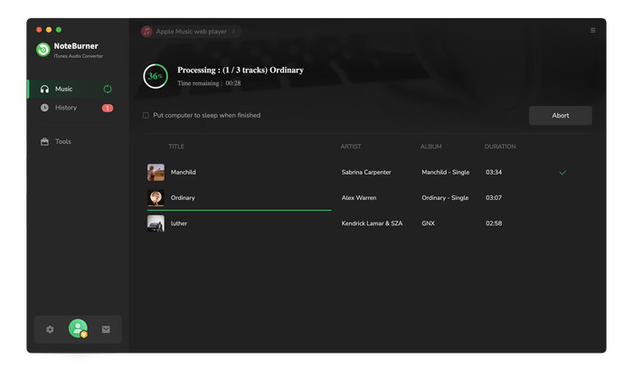Click the History badge showing 1
The height and width of the screenshot is (388, 633).
click(108, 108)
